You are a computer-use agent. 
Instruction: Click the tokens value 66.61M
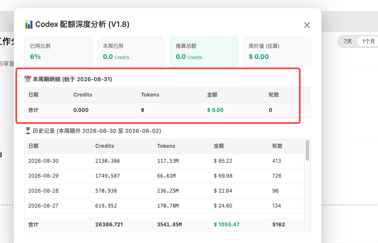click(x=166, y=176)
